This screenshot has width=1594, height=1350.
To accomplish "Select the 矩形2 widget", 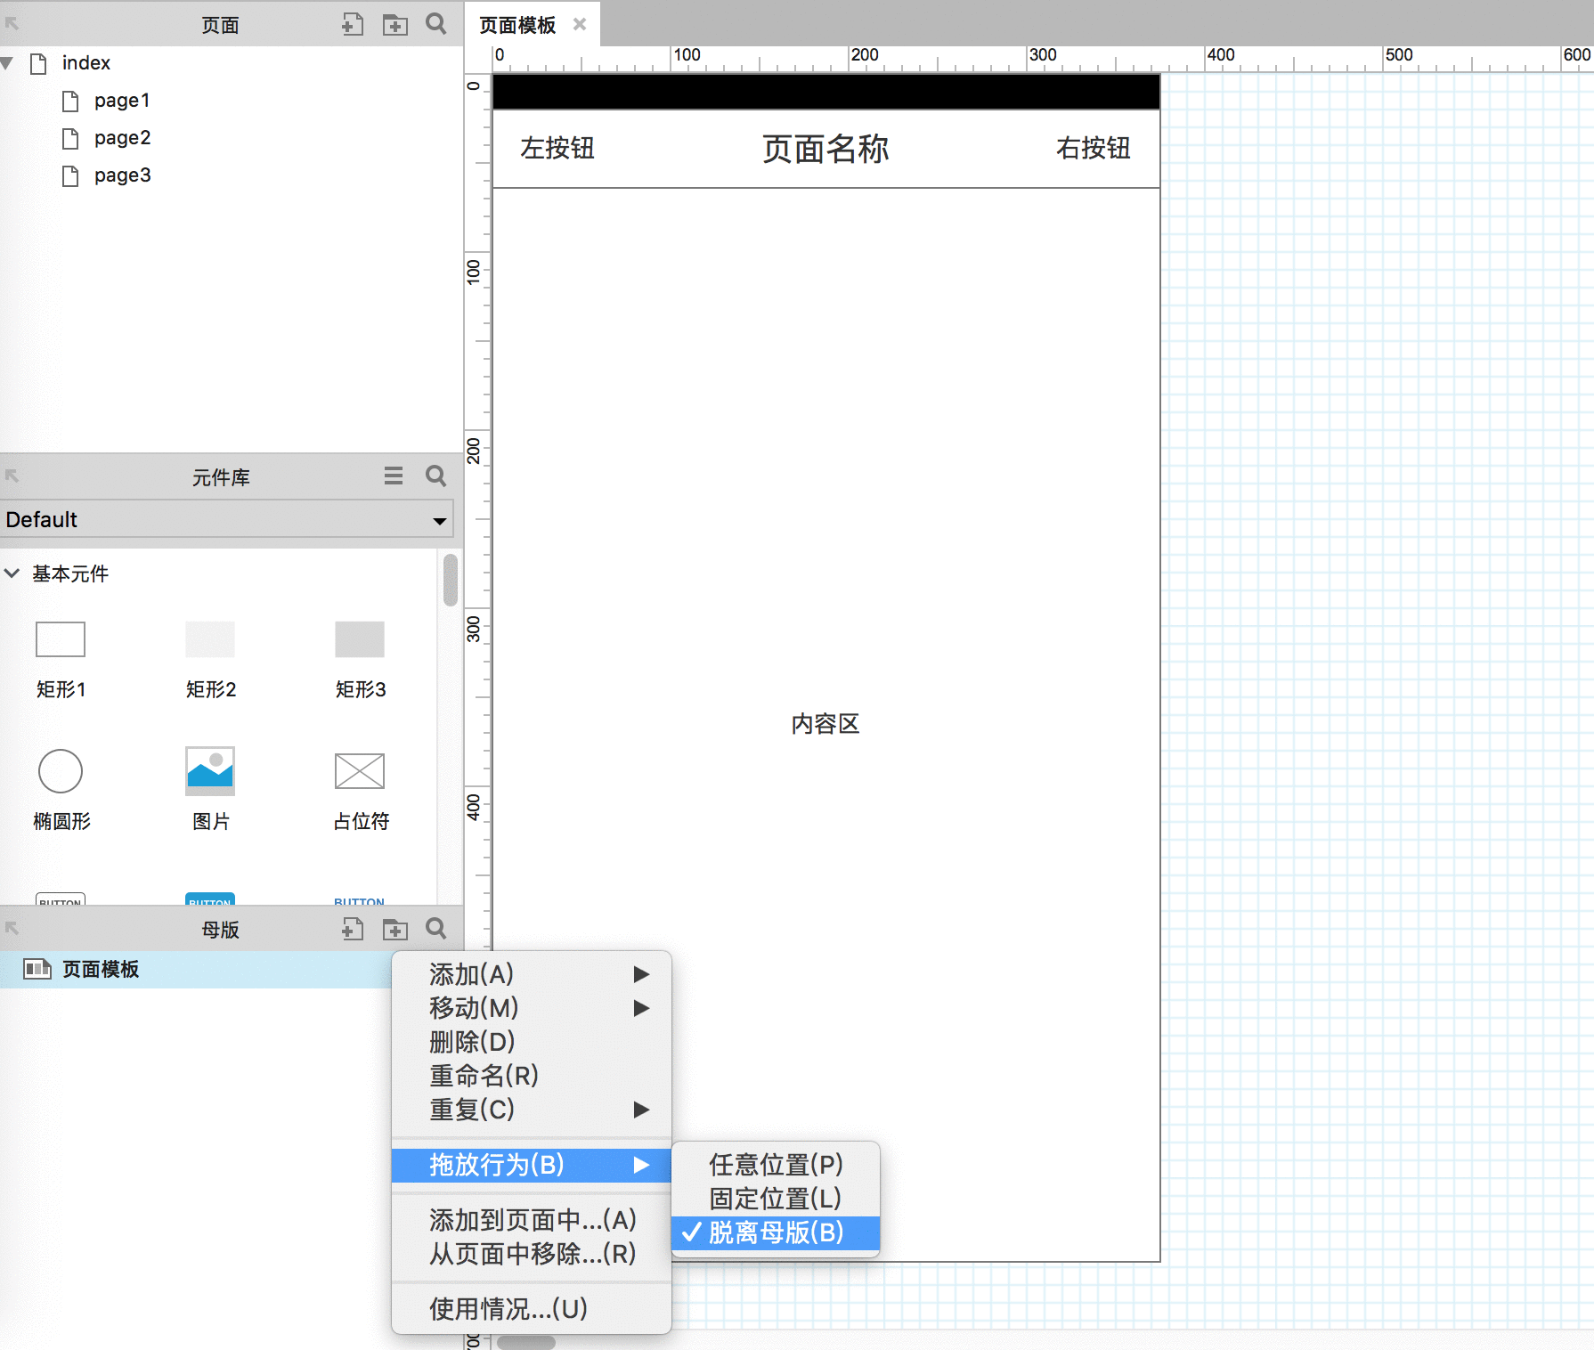I will point(210,659).
